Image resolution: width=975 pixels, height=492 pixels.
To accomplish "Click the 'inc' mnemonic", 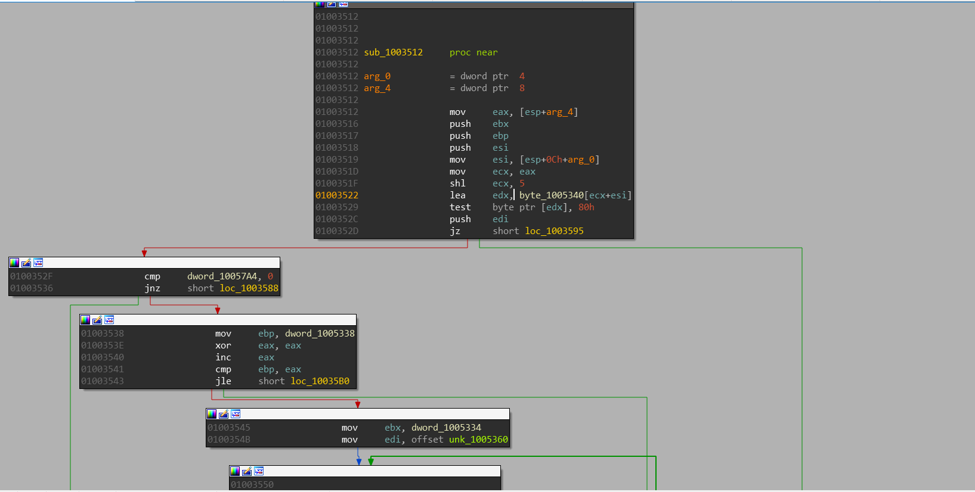I will coord(223,357).
